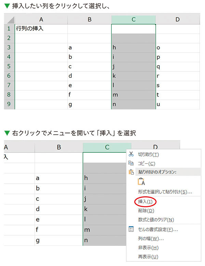Select 数式と値のクリア(N) menu entry
205x266 pixels.
click(x=156, y=220)
